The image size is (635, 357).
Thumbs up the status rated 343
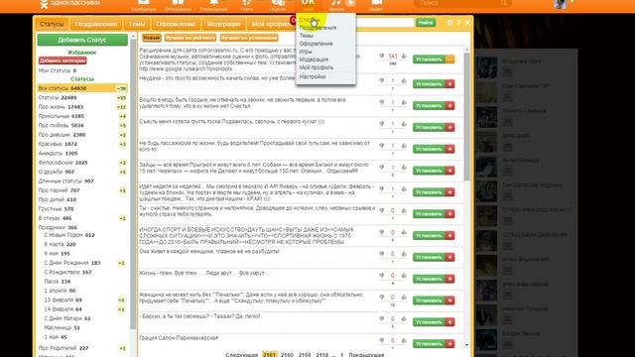(404, 56)
